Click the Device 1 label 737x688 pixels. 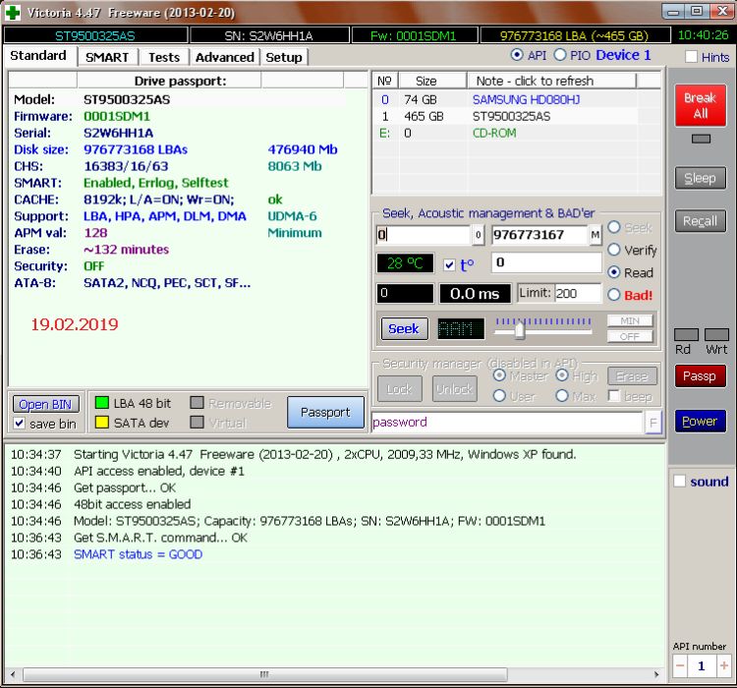coord(623,55)
